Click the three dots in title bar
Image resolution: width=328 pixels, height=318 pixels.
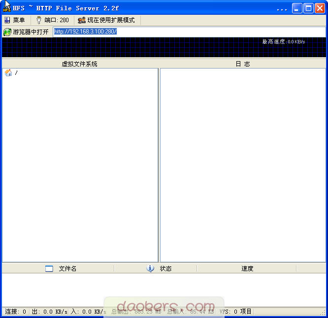coord(282,10)
